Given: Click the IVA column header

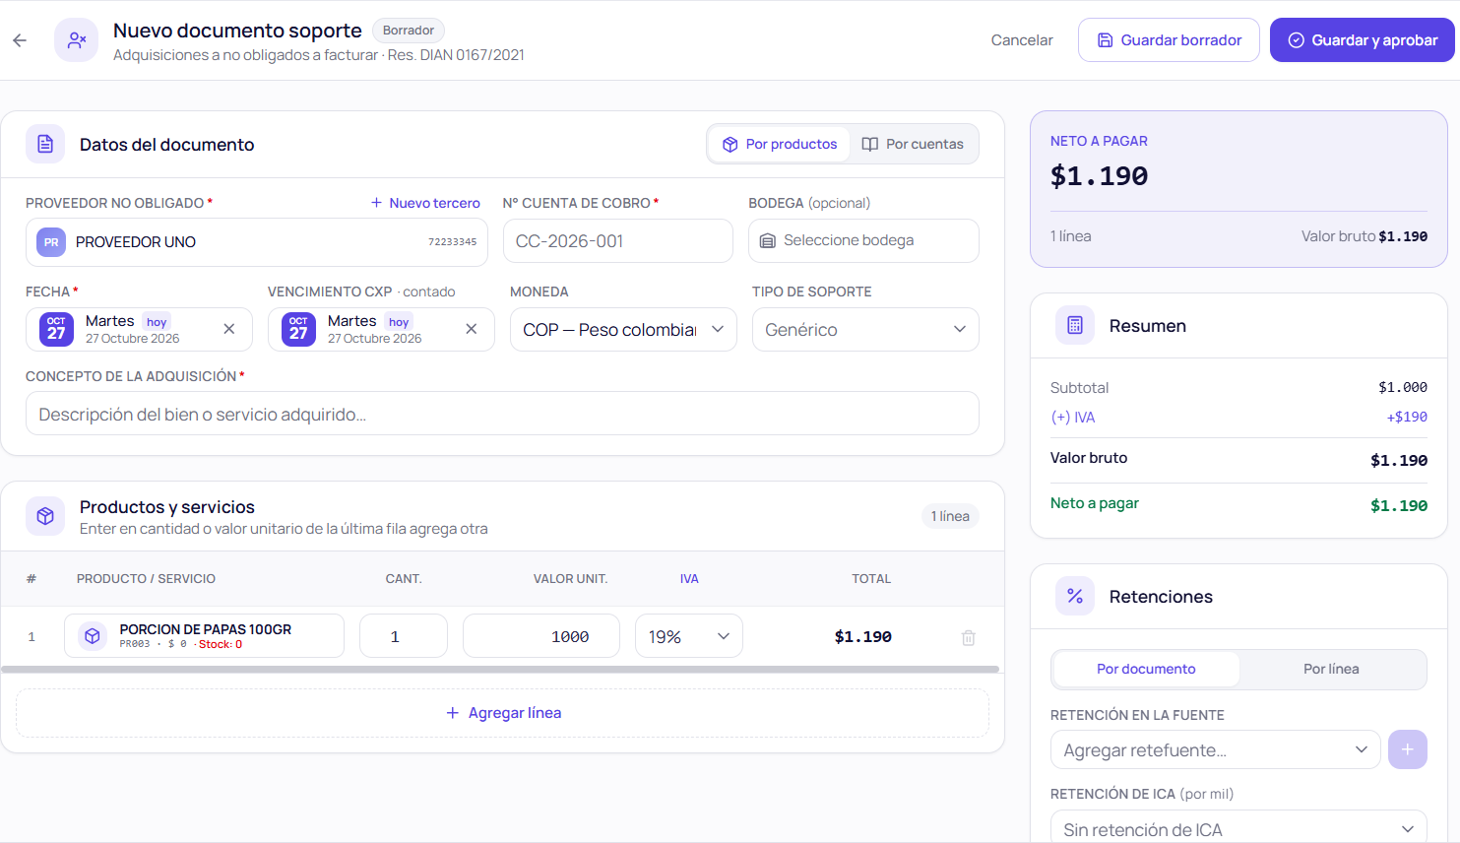Looking at the screenshot, I should (x=689, y=579).
